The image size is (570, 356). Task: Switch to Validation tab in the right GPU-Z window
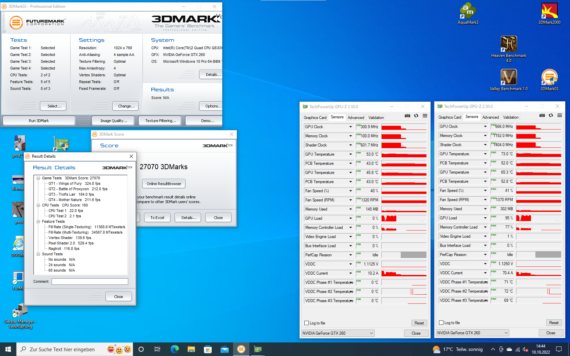(511, 117)
